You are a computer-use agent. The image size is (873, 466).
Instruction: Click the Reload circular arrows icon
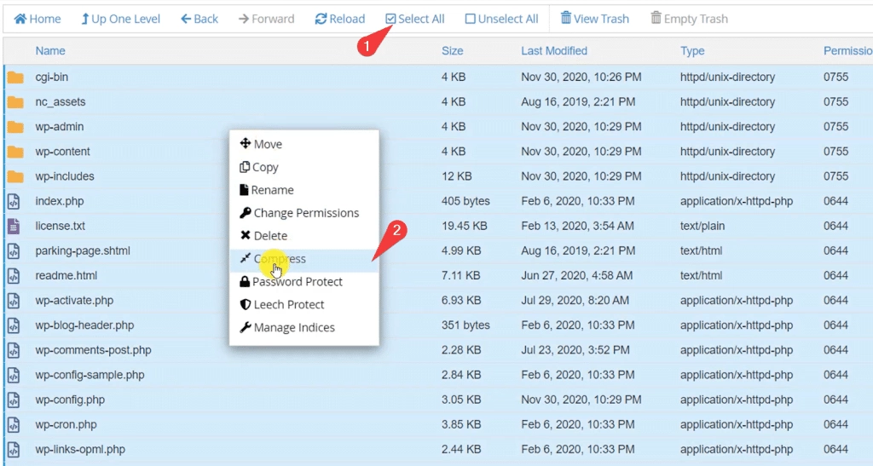pos(321,19)
